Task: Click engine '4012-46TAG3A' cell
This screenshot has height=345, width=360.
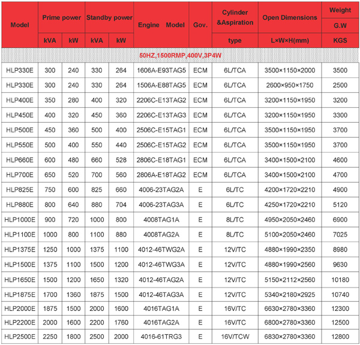Action: click(161, 295)
